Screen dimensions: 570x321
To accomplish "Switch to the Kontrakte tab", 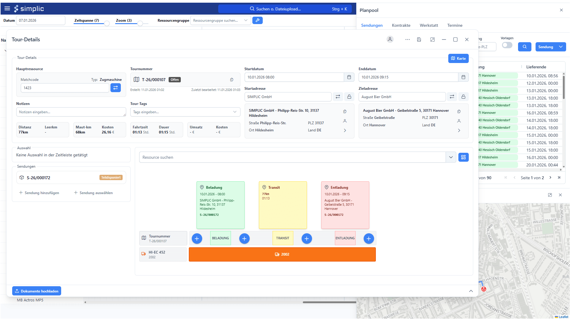I will [x=401, y=26].
